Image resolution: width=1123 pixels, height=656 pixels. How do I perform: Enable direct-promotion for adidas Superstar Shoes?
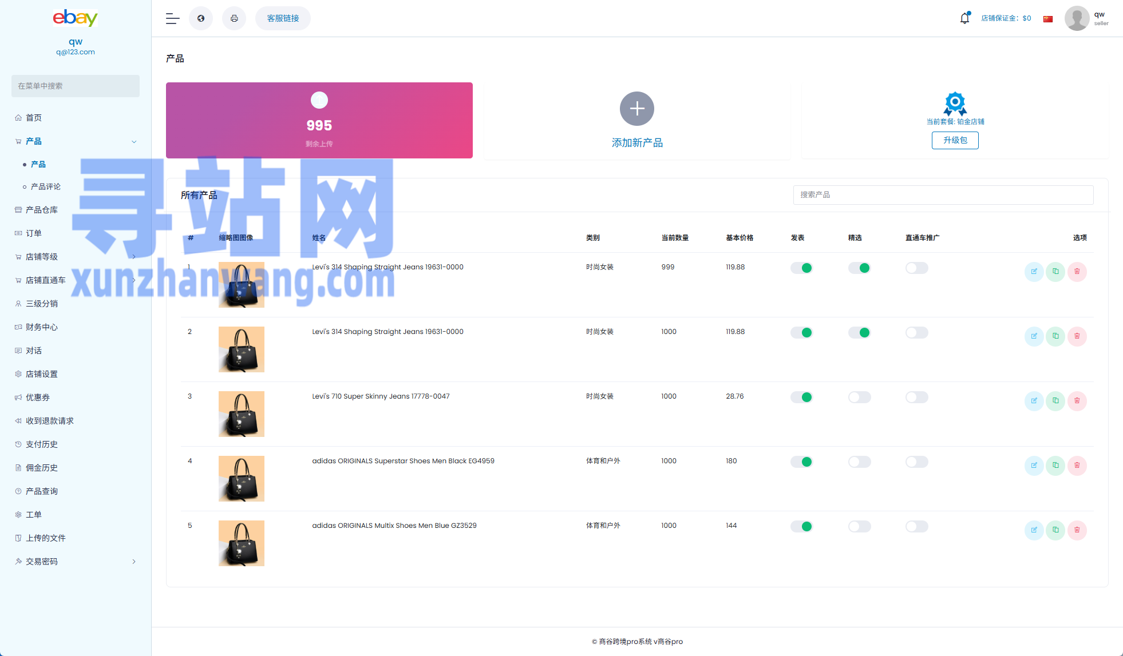(917, 462)
